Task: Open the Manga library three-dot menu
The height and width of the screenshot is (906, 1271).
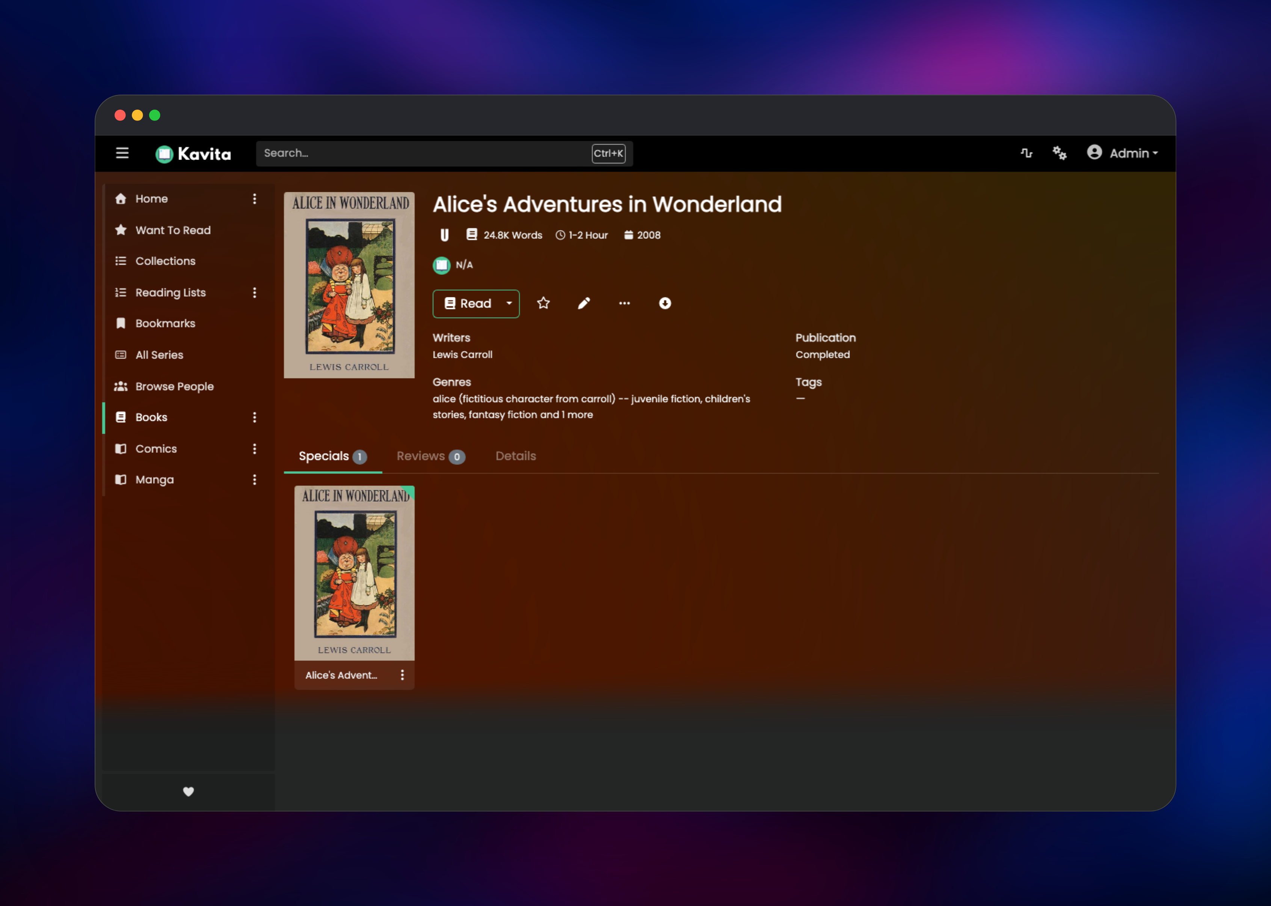Action: [254, 480]
